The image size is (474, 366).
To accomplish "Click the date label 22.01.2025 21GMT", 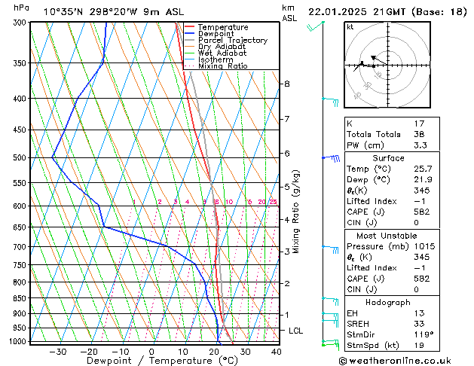I will 357,12.
